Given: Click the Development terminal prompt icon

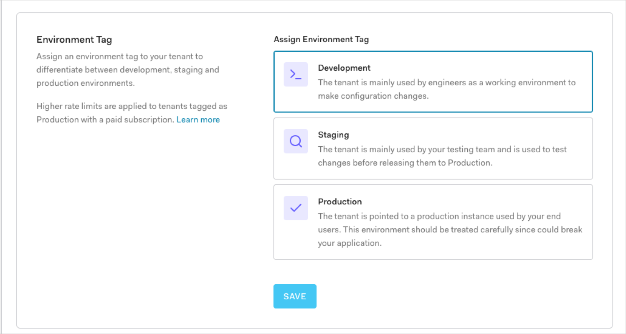Looking at the screenshot, I should (x=296, y=74).
